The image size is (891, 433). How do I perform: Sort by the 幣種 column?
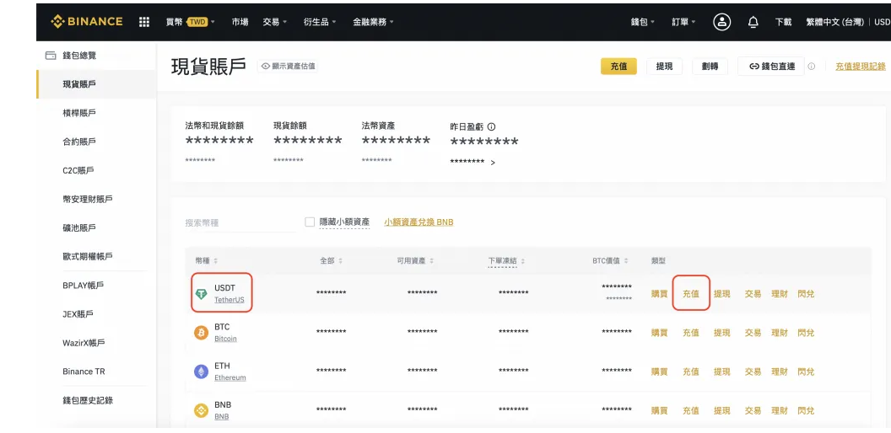206,261
